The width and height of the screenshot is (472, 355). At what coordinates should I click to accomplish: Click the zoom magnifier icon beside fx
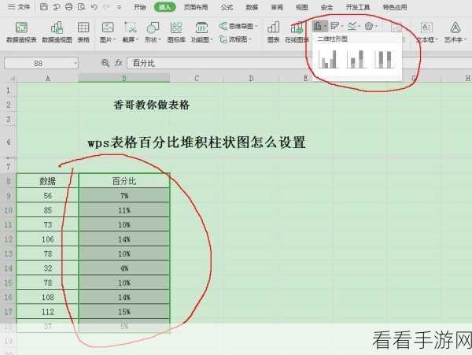[105, 63]
